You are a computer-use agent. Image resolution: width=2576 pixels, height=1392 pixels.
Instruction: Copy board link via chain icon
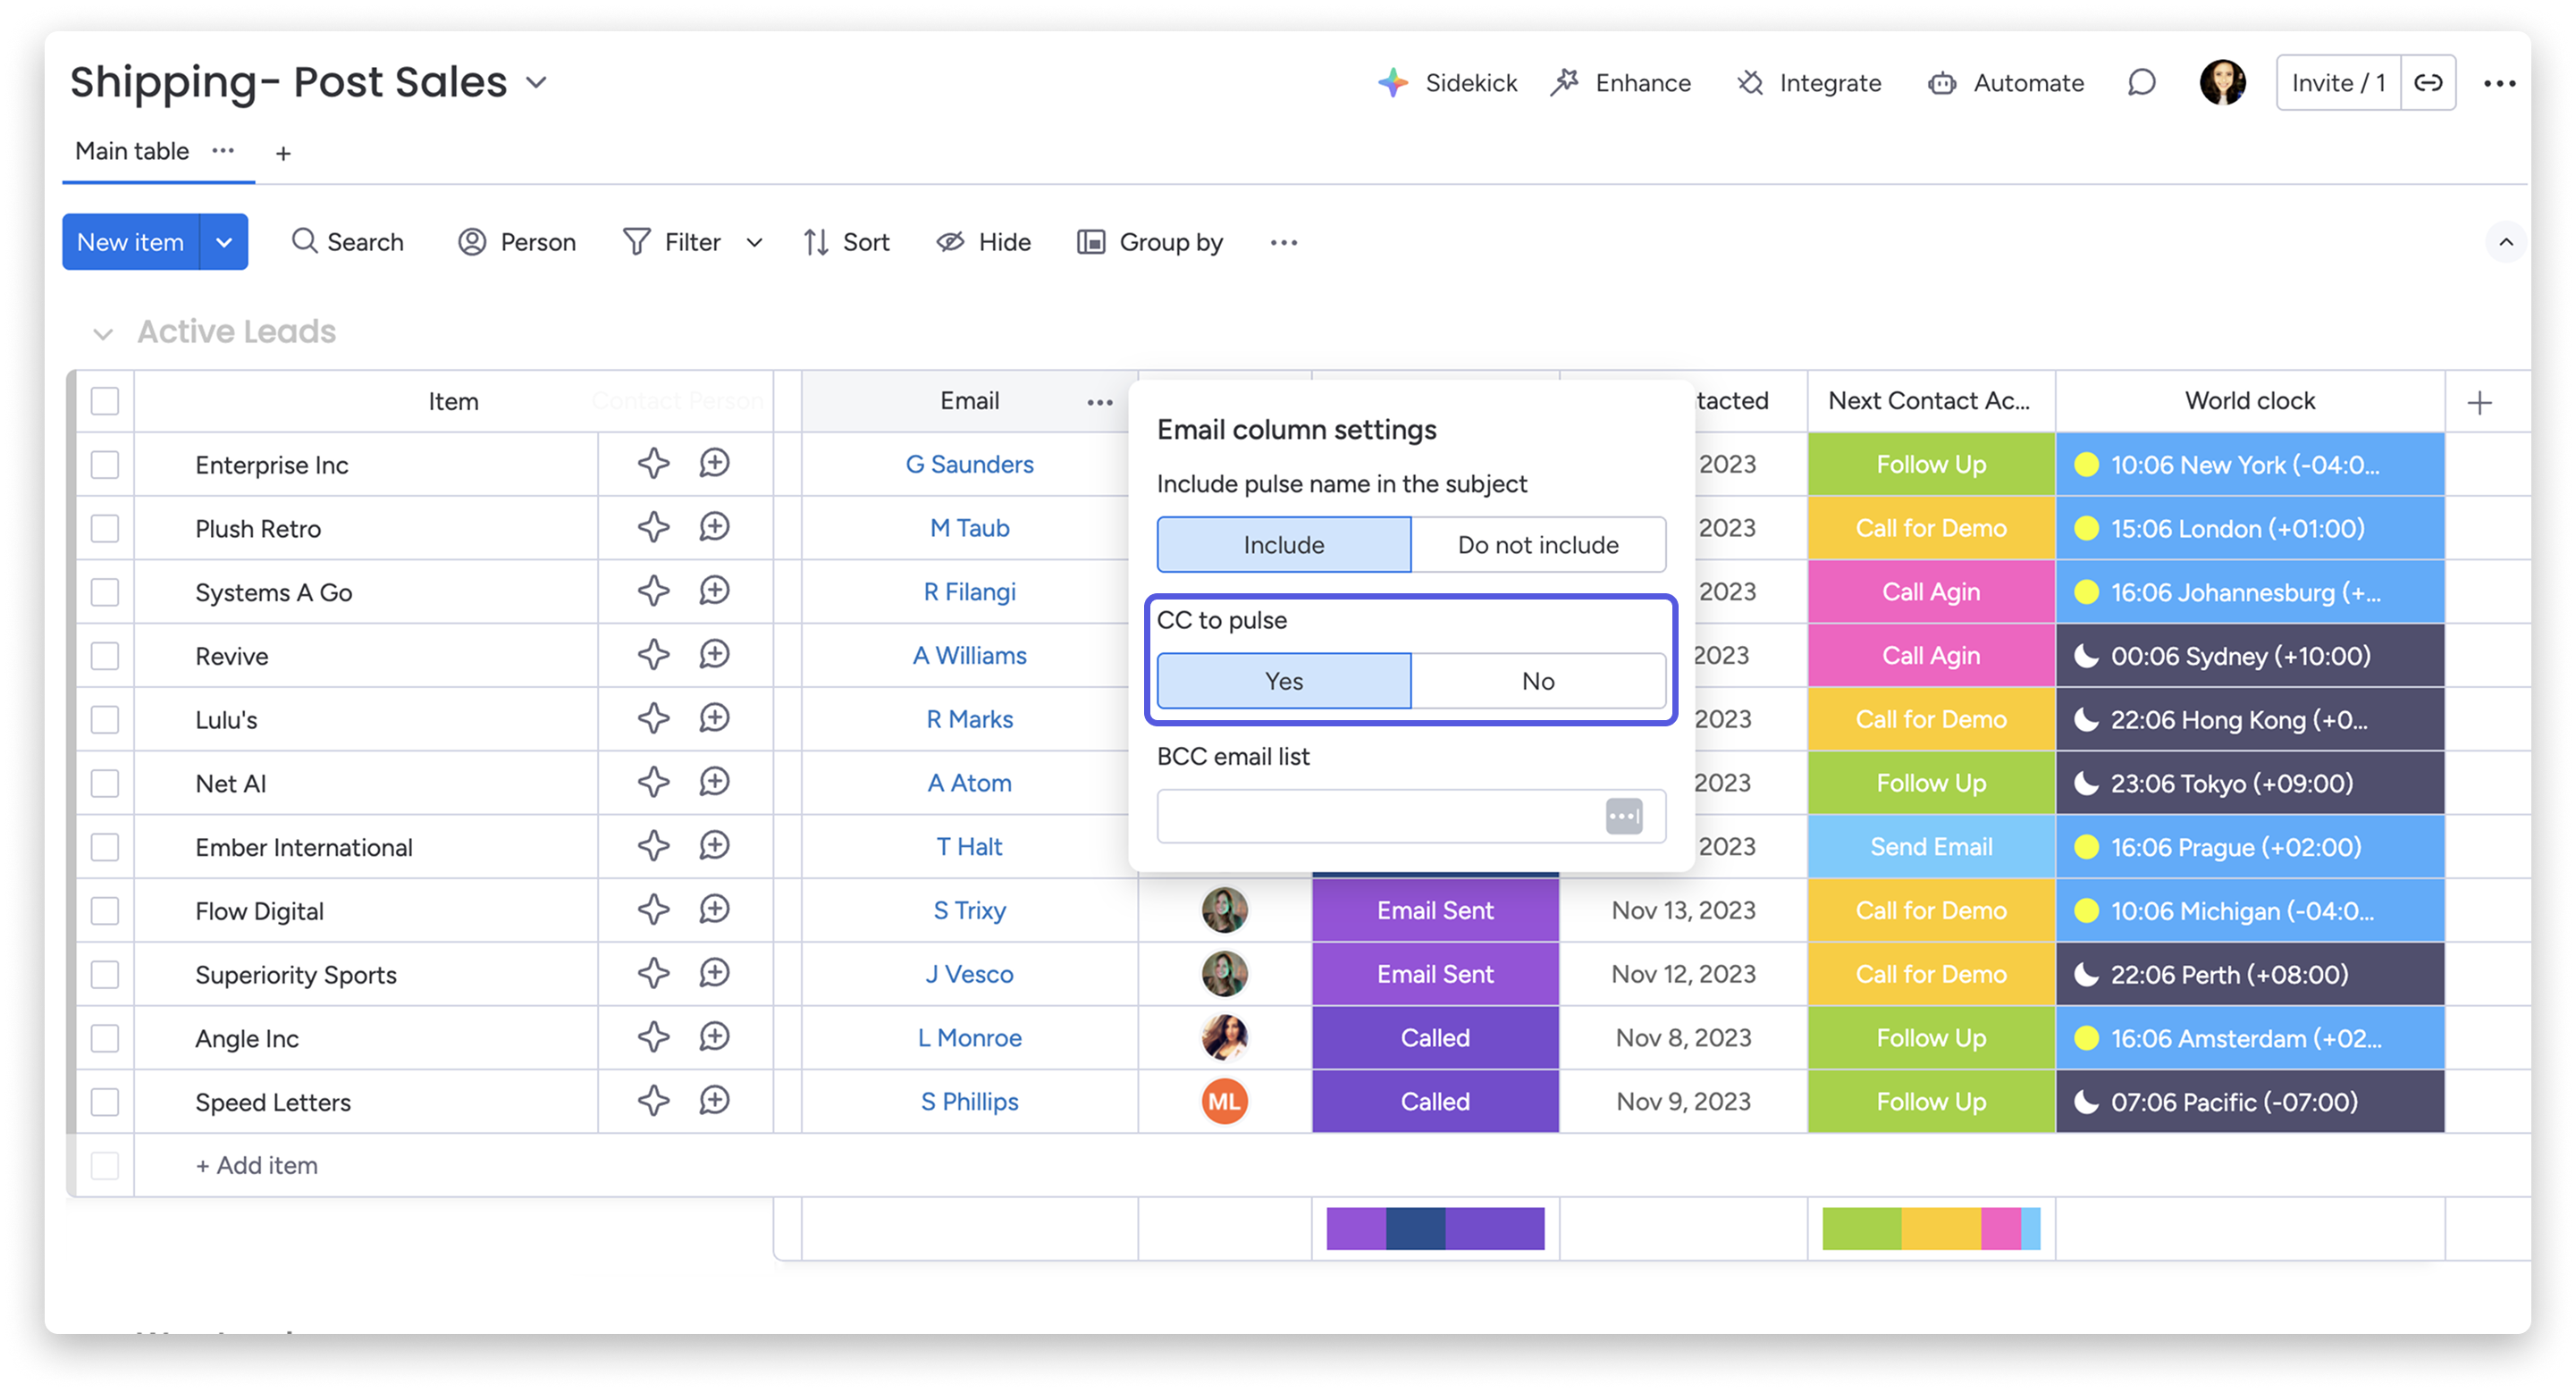[x=2428, y=83]
